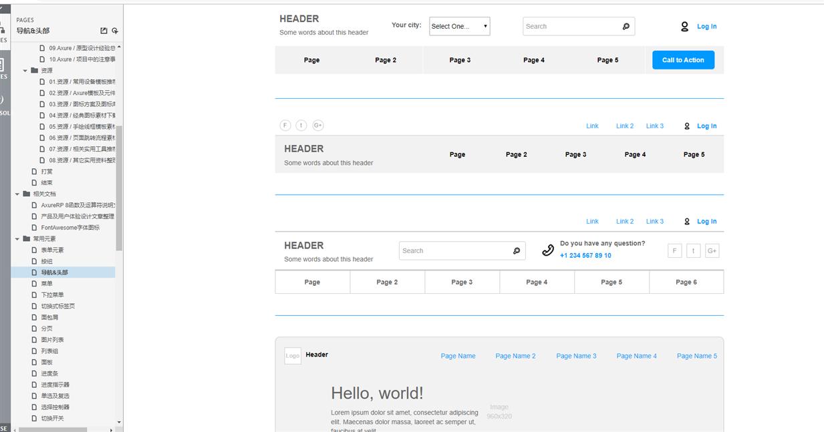Click the Page Name 3 link
Screen dimensions: 824x432
click(x=576, y=356)
